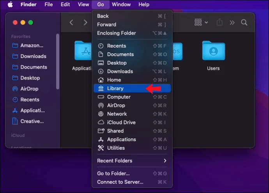This screenshot has height=193, width=269.
Task: Click the Favorites section heading
Action: click(21, 36)
